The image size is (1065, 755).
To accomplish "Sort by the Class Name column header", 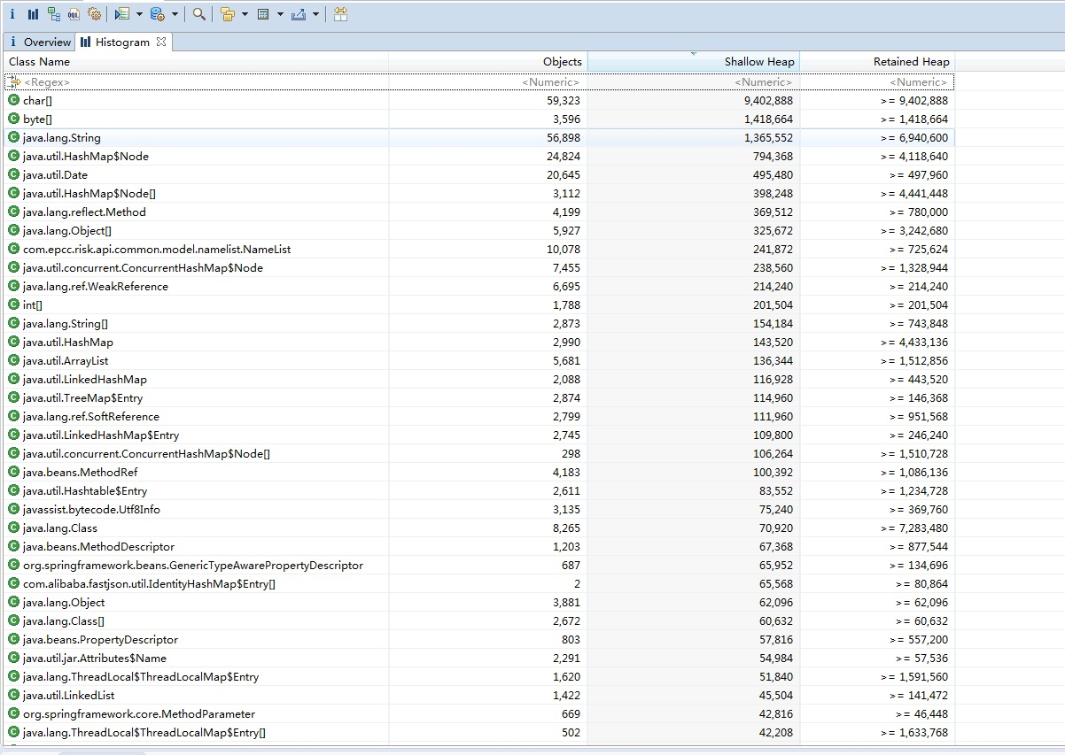I will point(196,61).
